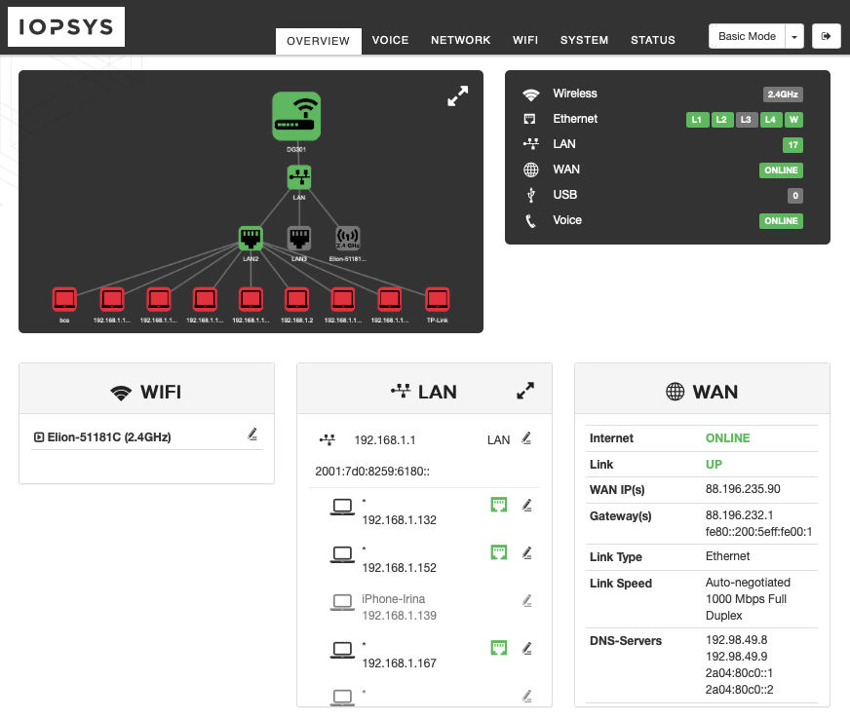850x719 pixels.
Task: Click edit pencil for iPhone-Irina
Action: (527, 600)
